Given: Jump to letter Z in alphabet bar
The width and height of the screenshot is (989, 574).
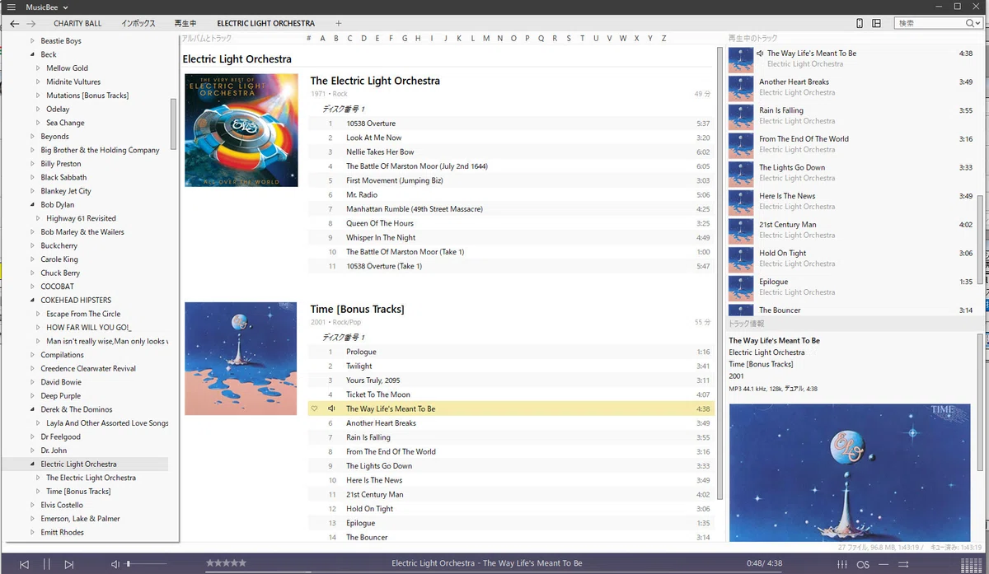Looking at the screenshot, I should (664, 38).
